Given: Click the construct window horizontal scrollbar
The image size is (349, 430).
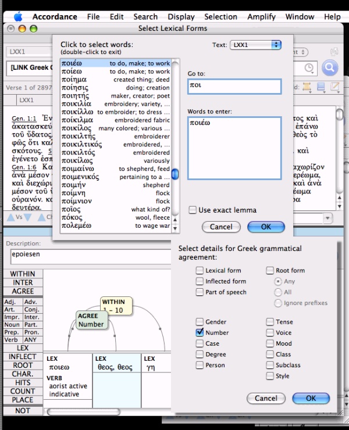Looking at the screenshot, I should [x=84, y=411].
